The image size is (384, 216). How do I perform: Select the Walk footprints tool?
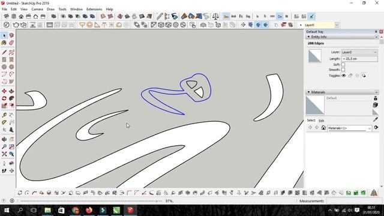(4, 170)
